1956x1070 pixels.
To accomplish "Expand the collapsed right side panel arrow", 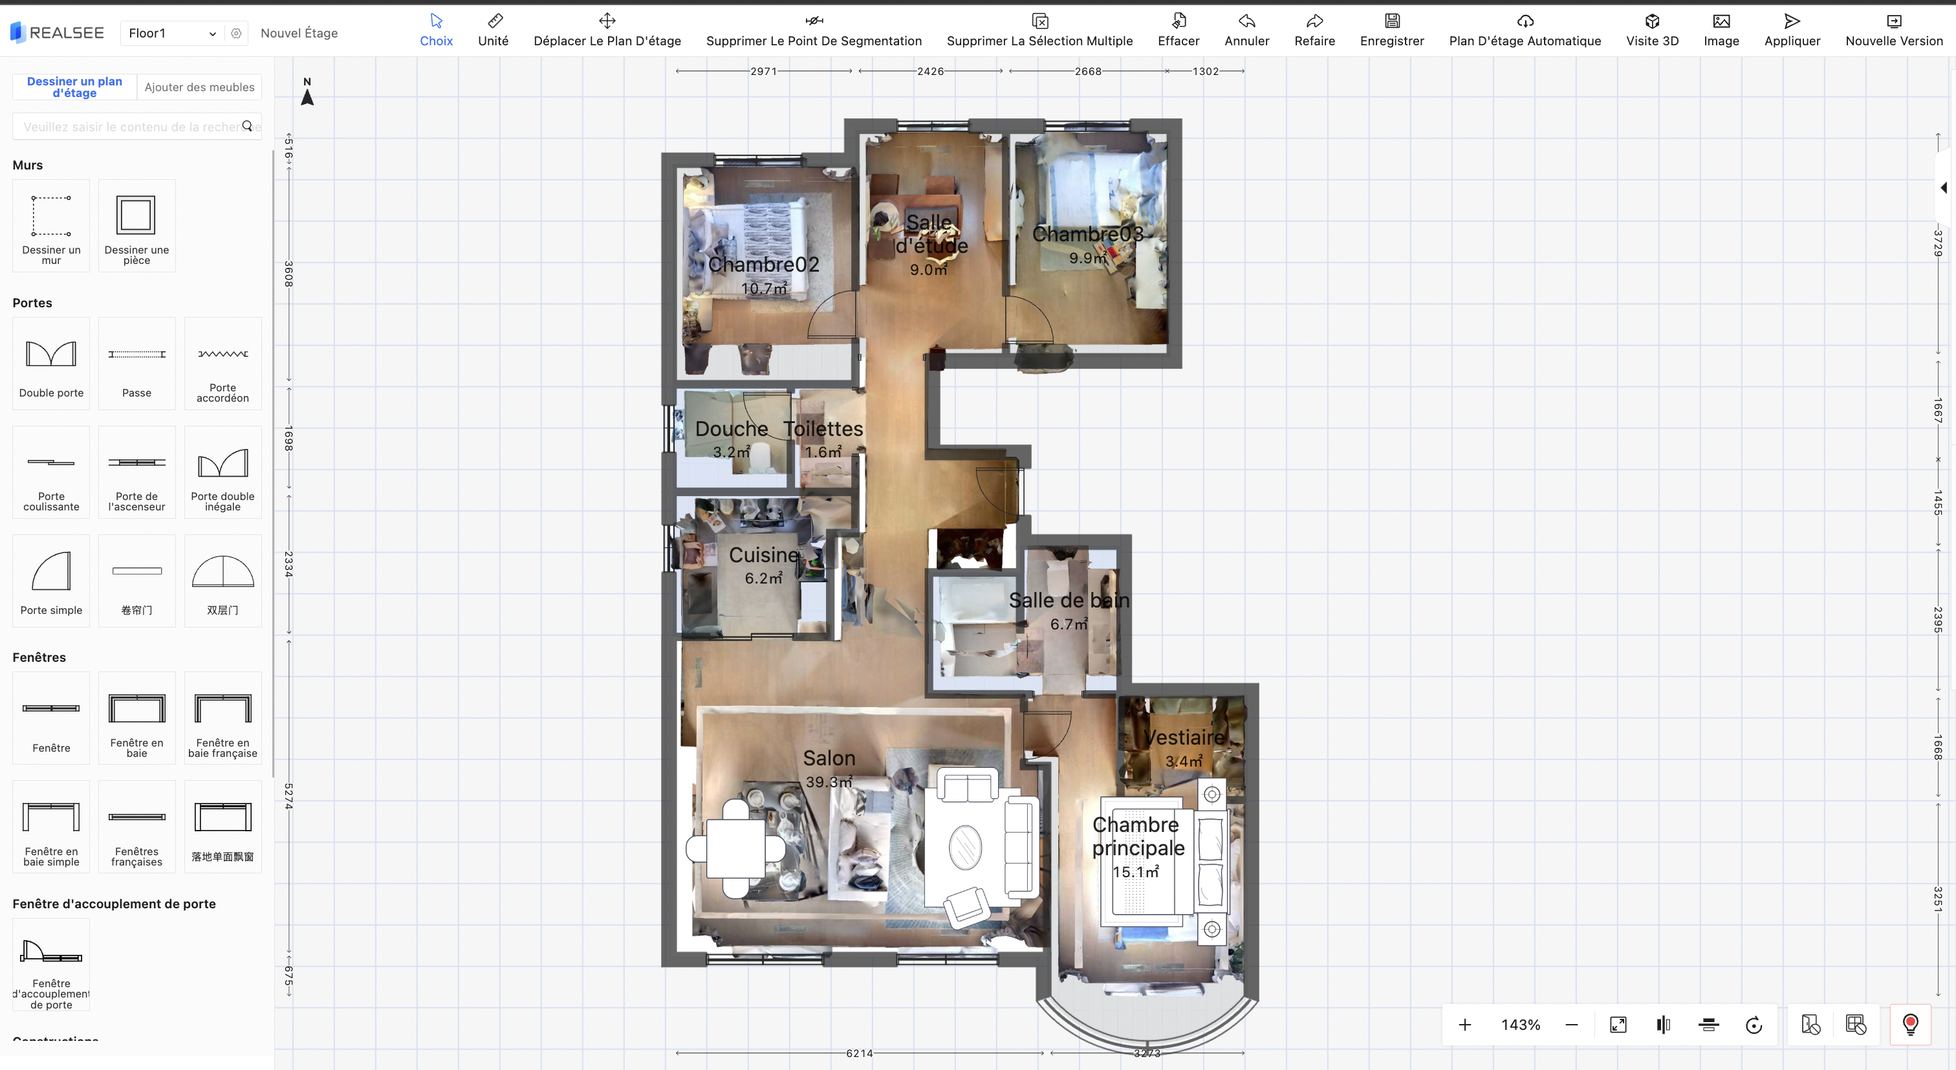I will tap(1944, 188).
